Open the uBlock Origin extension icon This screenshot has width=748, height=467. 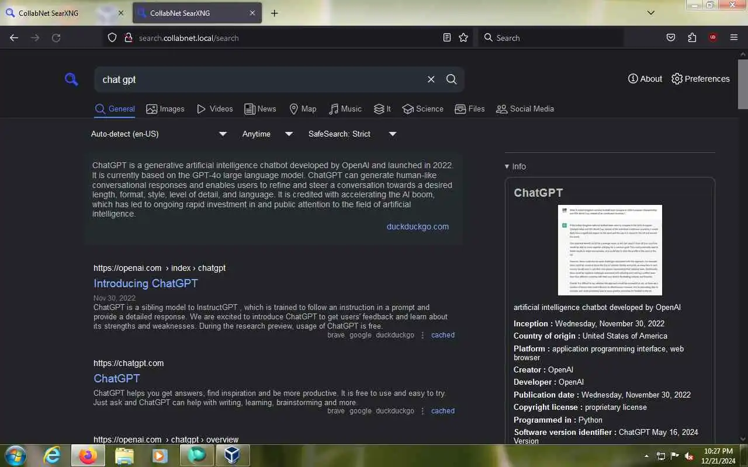coord(712,38)
